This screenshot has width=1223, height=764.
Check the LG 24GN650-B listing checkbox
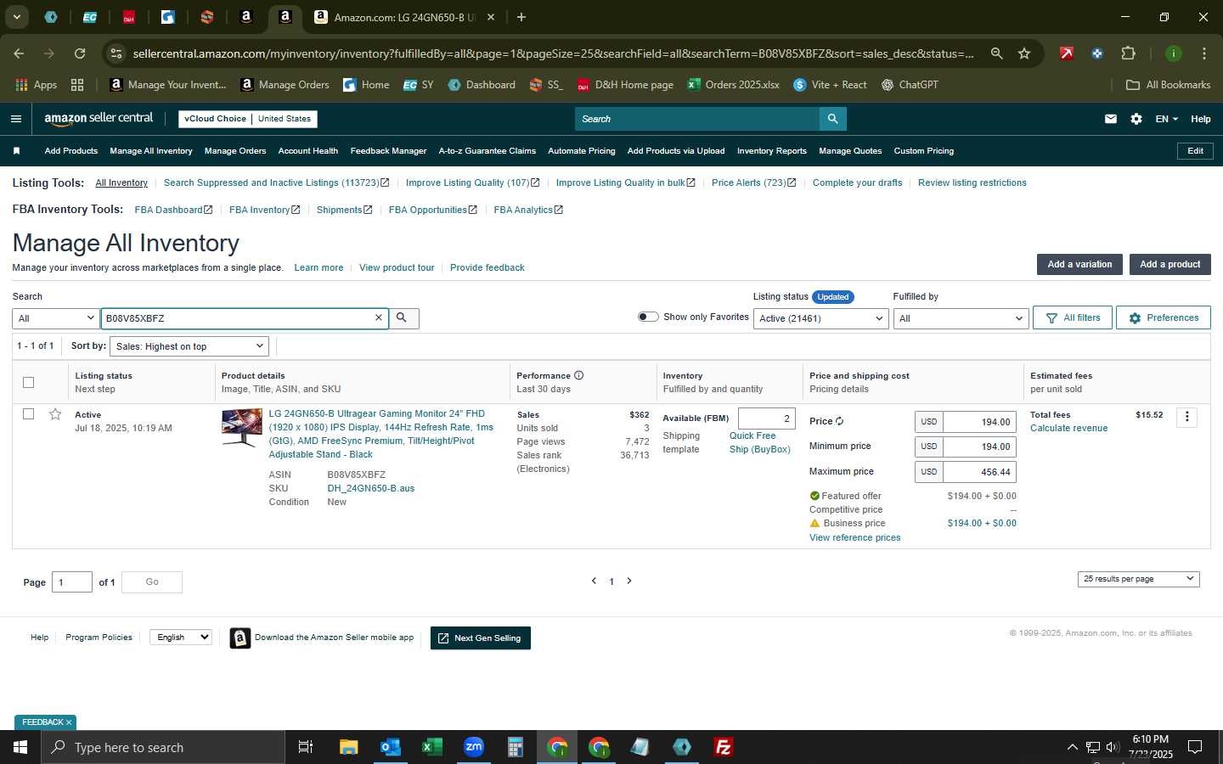(x=28, y=414)
